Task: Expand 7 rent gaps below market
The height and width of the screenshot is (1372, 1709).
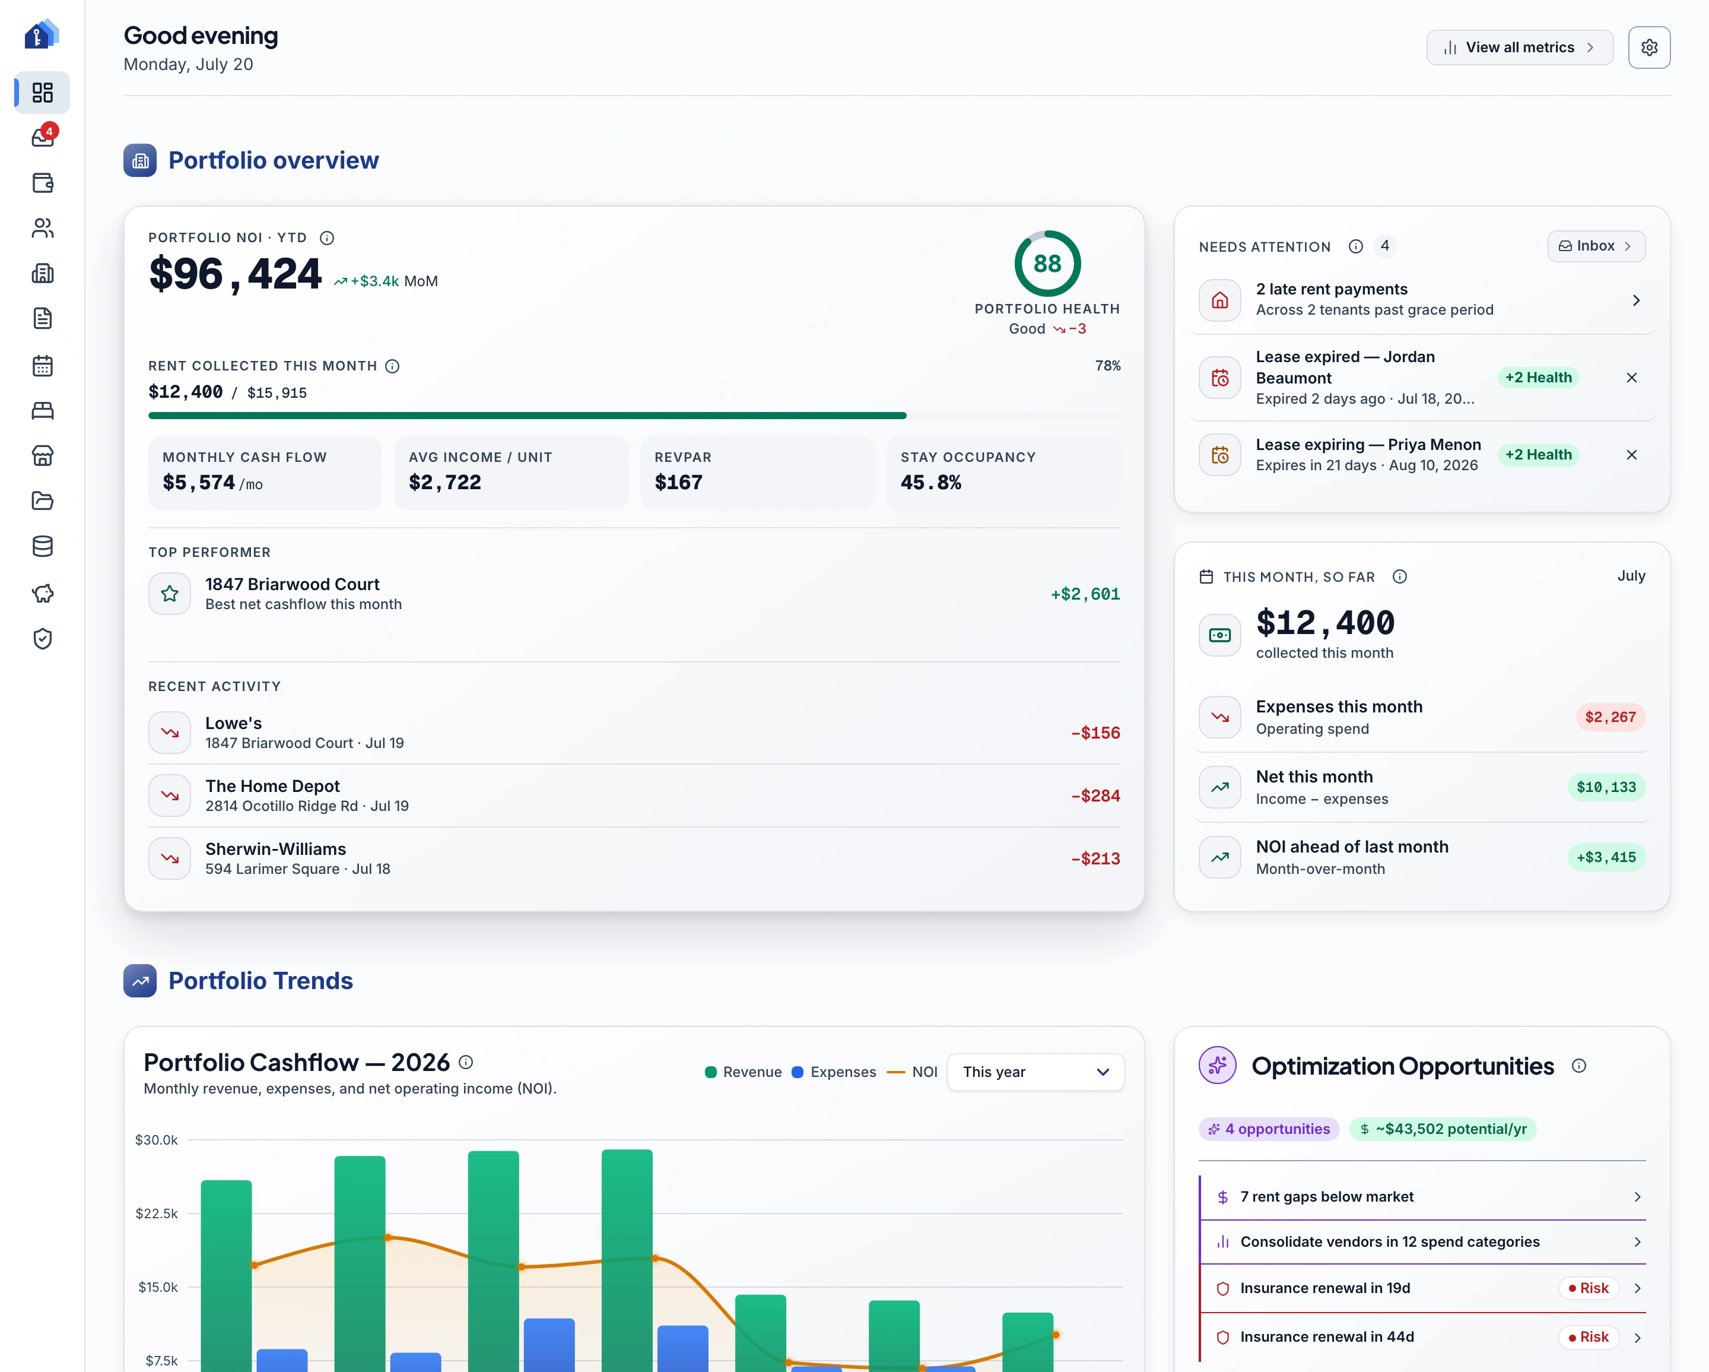Action: pos(1423,1197)
